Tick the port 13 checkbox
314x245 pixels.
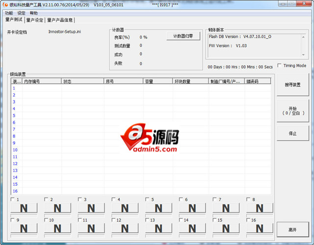[147, 220]
